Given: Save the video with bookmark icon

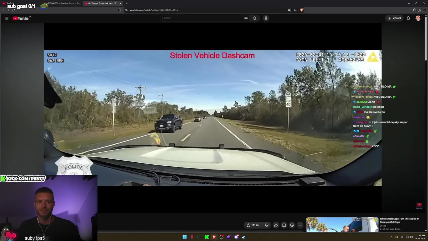Looking at the screenshot, I should (x=284, y=225).
